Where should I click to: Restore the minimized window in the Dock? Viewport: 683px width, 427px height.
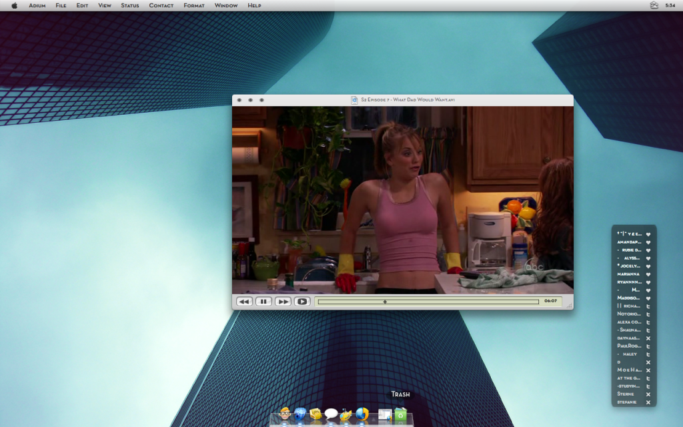click(x=385, y=415)
